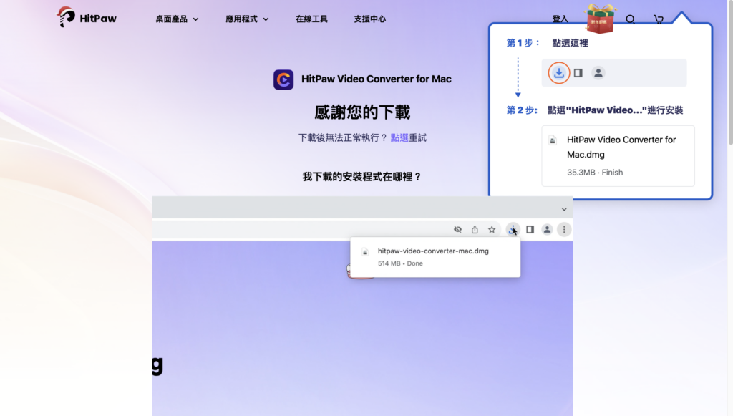Click the hitpaw-video-converter-mac.dmg download entry

[435, 257]
